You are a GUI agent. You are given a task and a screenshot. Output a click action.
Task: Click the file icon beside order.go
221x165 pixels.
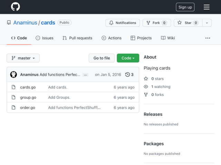pyautogui.click(x=13, y=108)
